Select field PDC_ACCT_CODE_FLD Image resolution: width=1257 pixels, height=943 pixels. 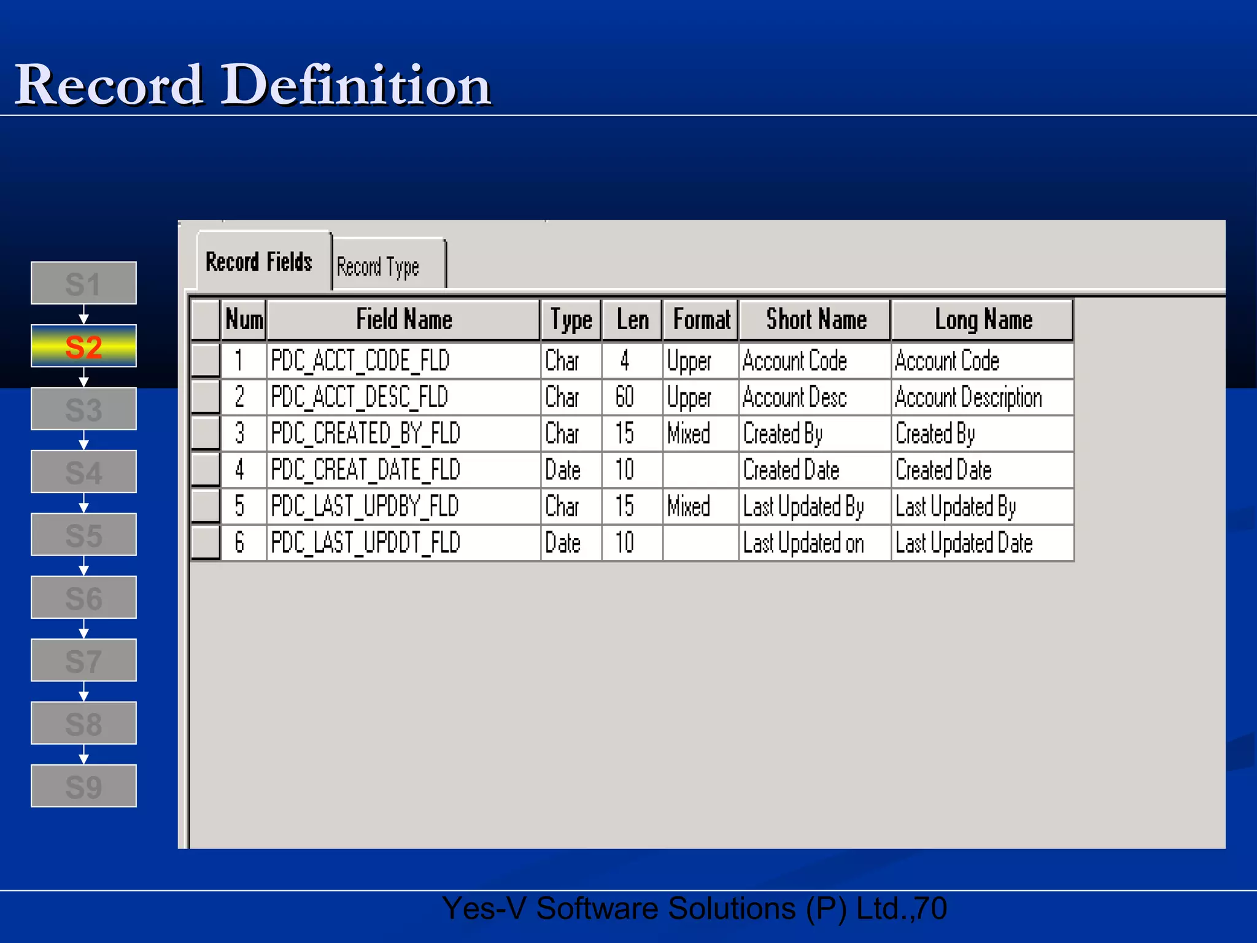click(x=404, y=360)
